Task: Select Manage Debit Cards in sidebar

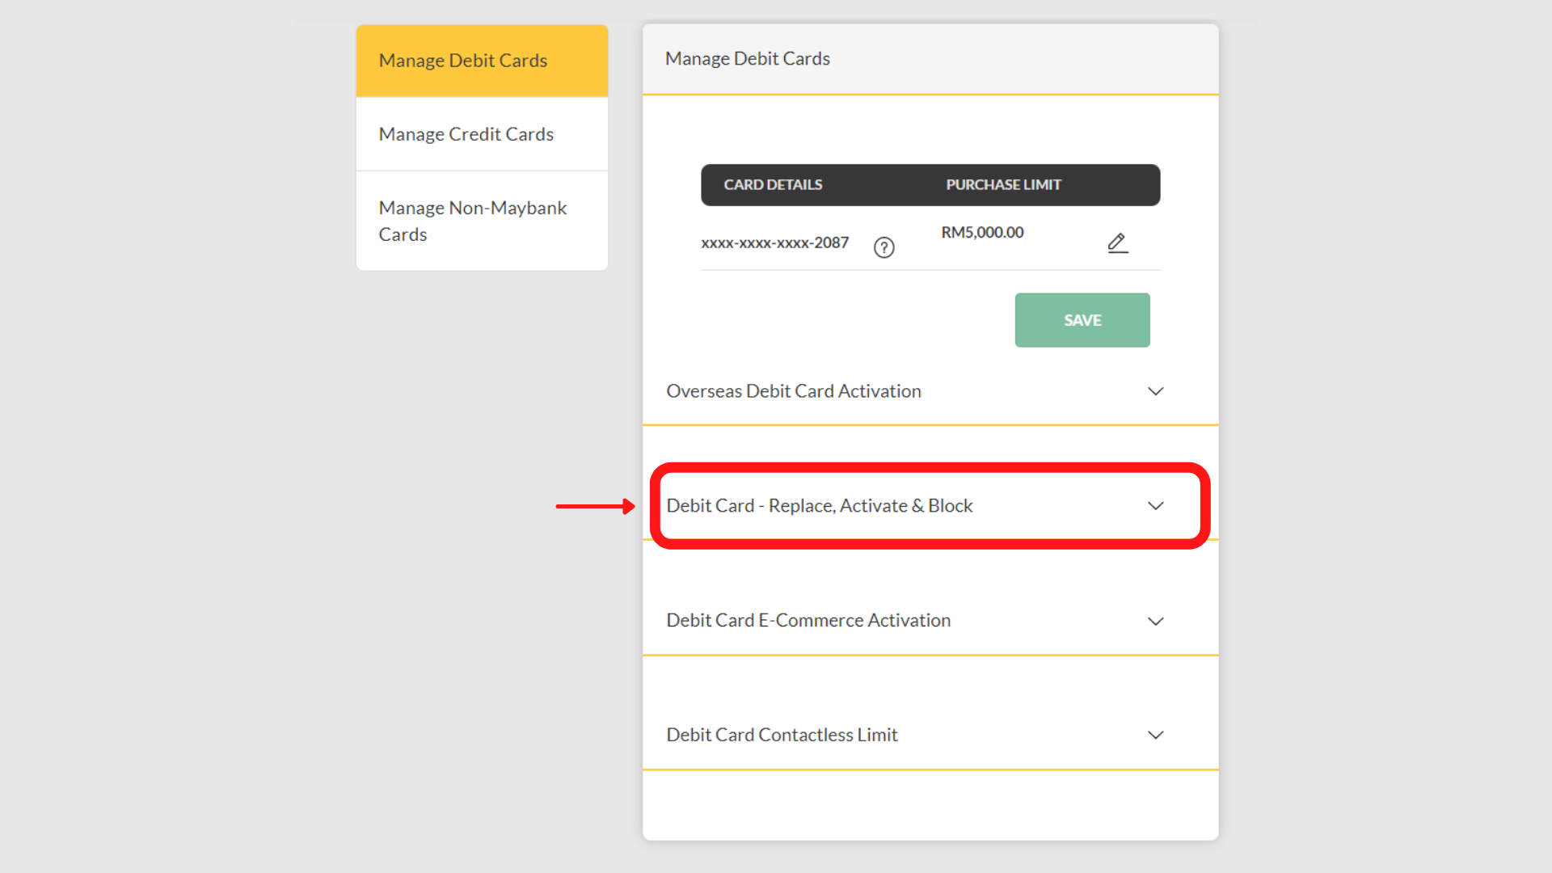Action: click(482, 61)
